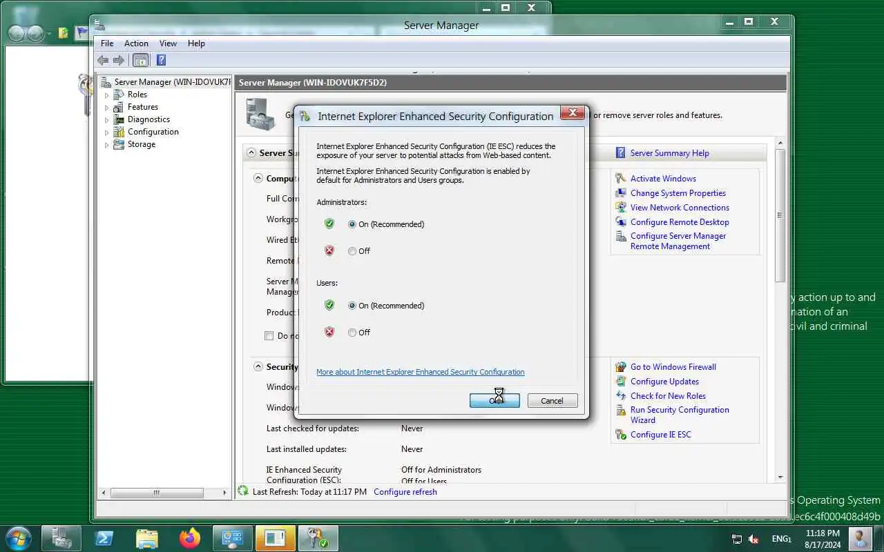The image size is (884, 552).
Task: Click the Change System Properties icon
Action: tap(621, 193)
